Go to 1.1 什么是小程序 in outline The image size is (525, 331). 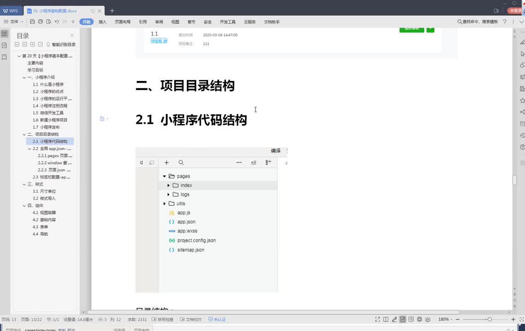(x=48, y=85)
